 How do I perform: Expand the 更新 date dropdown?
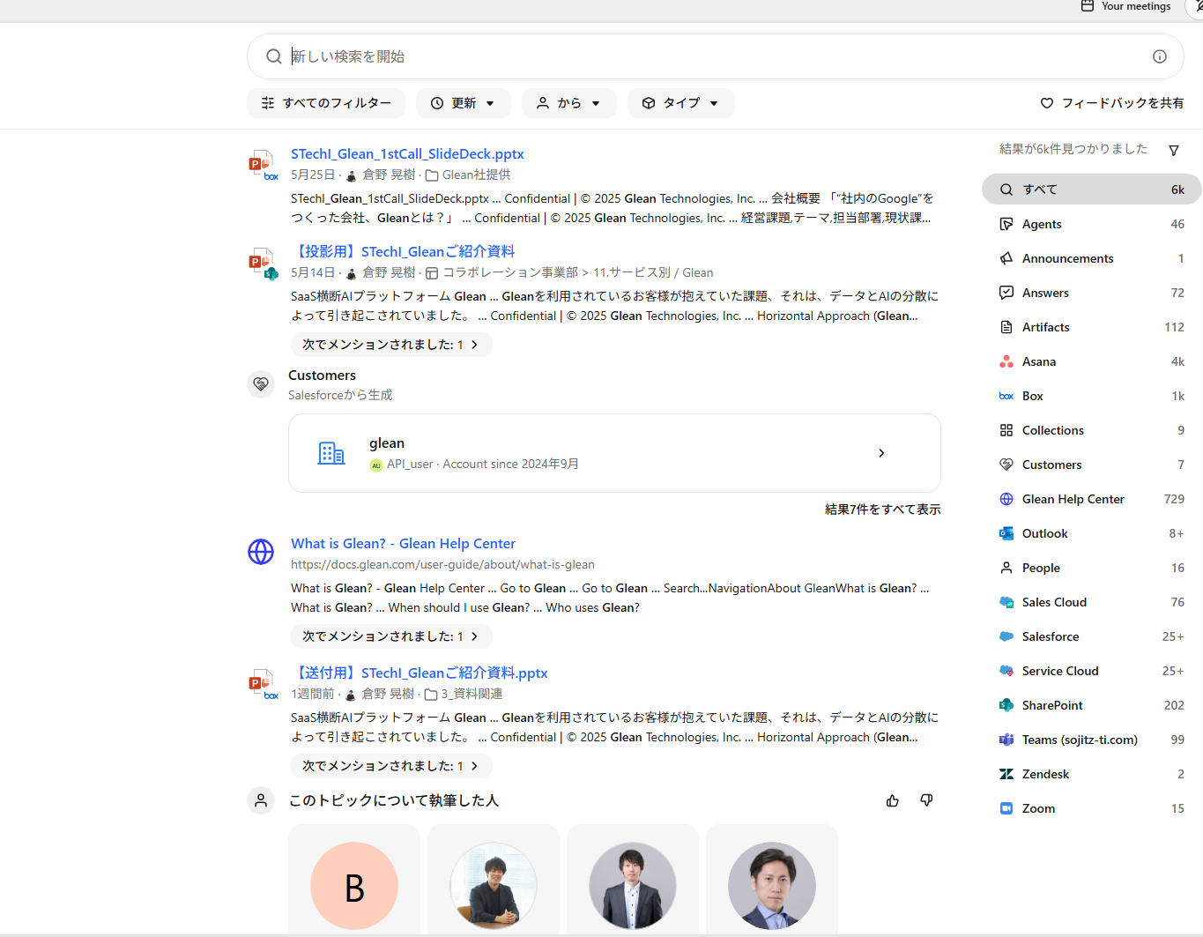[464, 103]
